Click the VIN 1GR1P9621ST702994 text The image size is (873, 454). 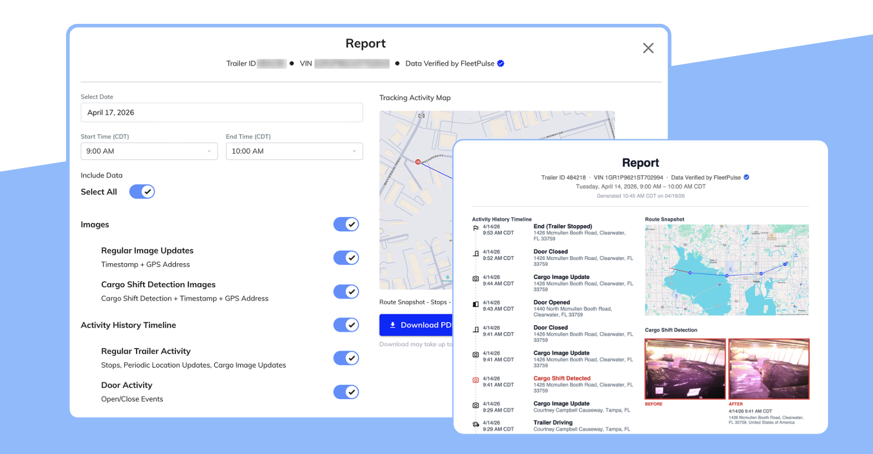click(628, 177)
